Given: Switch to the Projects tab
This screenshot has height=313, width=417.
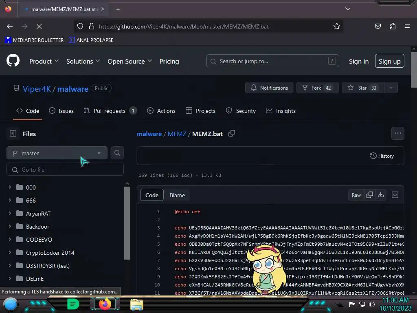Looking at the screenshot, I should [200, 111].
